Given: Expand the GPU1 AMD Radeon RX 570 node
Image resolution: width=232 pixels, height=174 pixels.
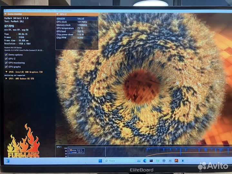Looking at the screenshot, I should point(6,78).
